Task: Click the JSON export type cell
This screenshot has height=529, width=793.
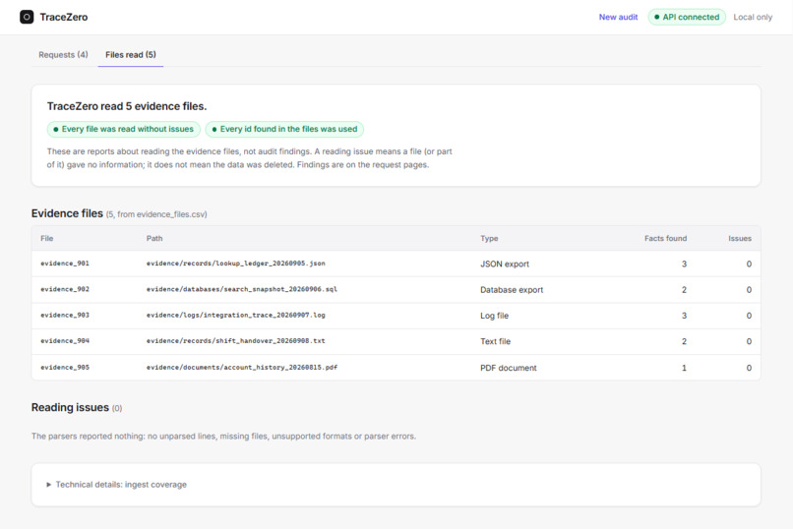Action: click(x=504, y=264)
